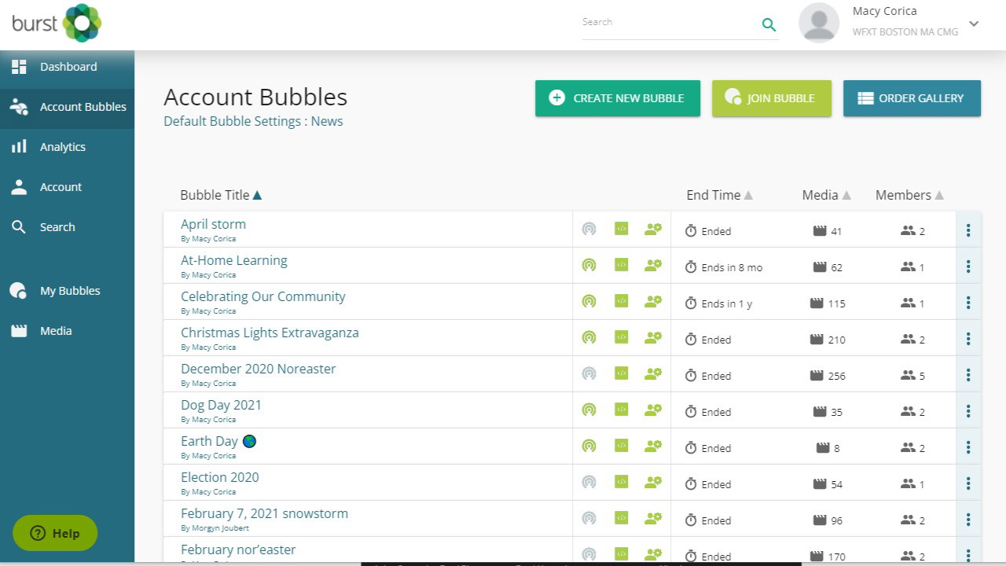Expand the Macy Corica account dropdown arrow
Image resolution: width=1006 pixels, height=566 pixels.
coord(974,24)
